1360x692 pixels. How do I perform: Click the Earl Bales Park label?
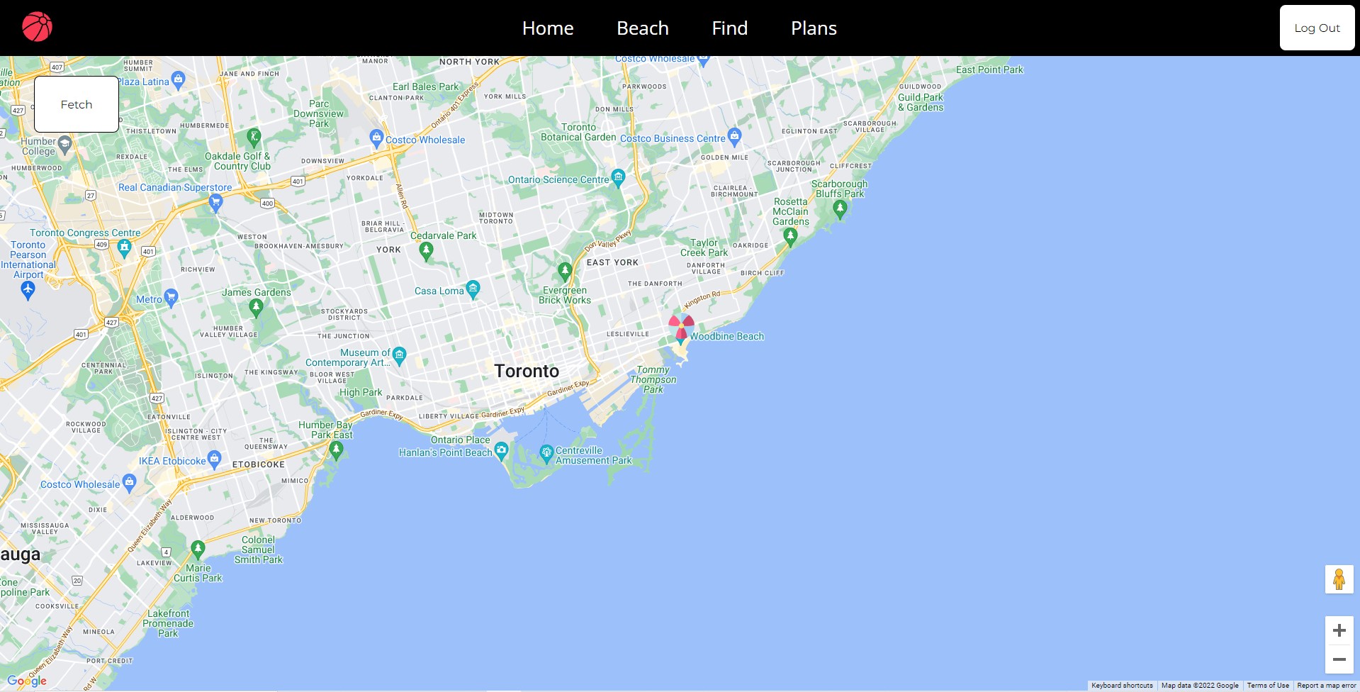click(426, 86)
